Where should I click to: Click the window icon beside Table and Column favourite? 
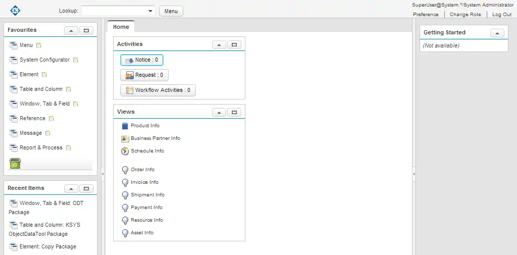point(14,89)
